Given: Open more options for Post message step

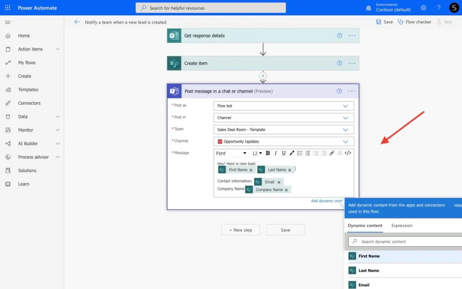Looking at the screenshot, I should pyautogui.click(x=351, y=91).
